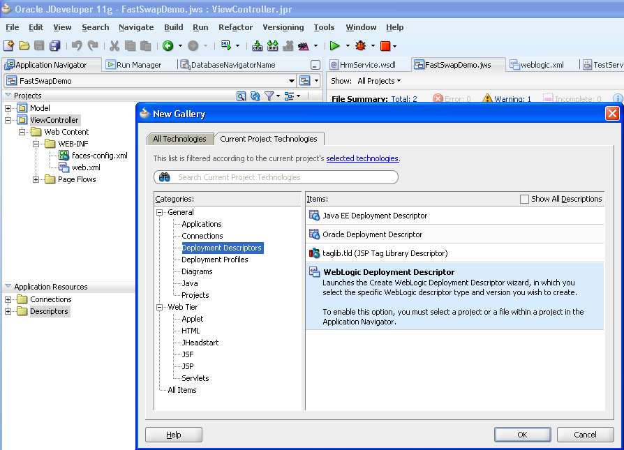The image size is (624, 450).
Task: Click the red Terminate stop icon
Action: (385, 46)
